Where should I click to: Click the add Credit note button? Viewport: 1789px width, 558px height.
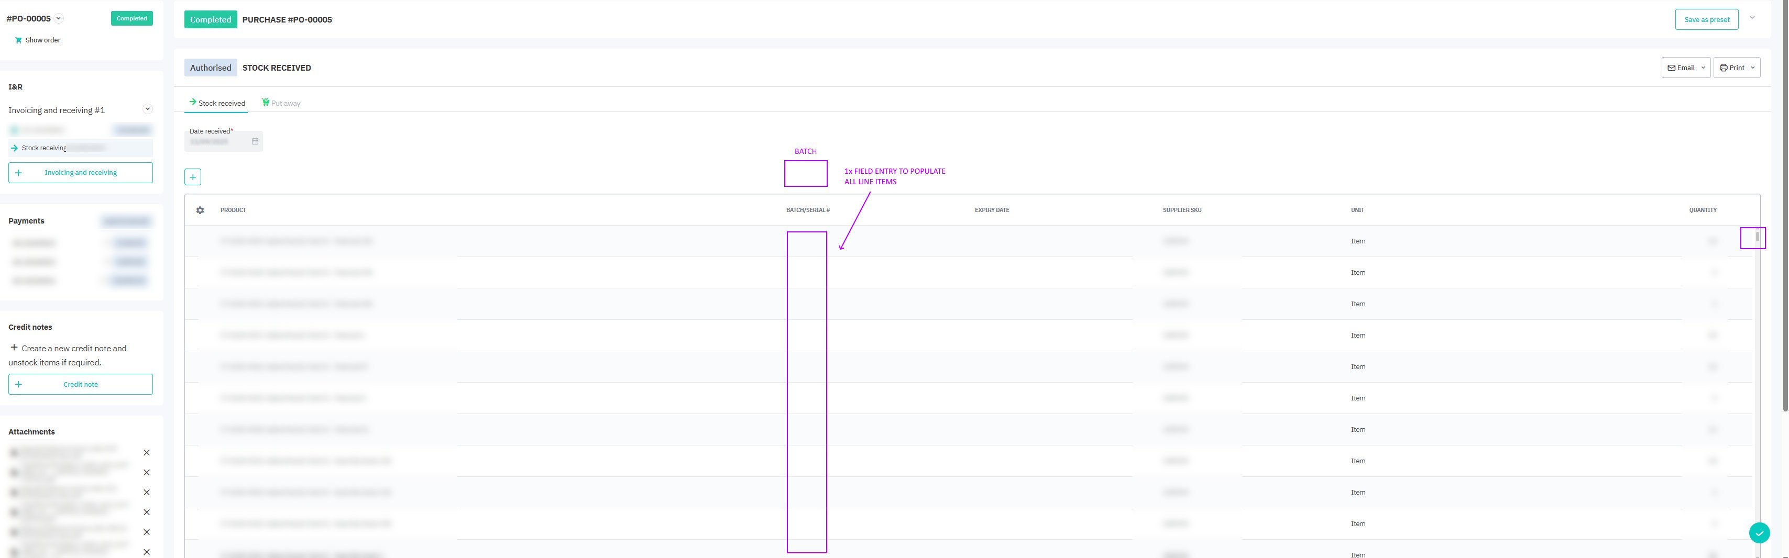pyautogui.click(x=81, y=385)
